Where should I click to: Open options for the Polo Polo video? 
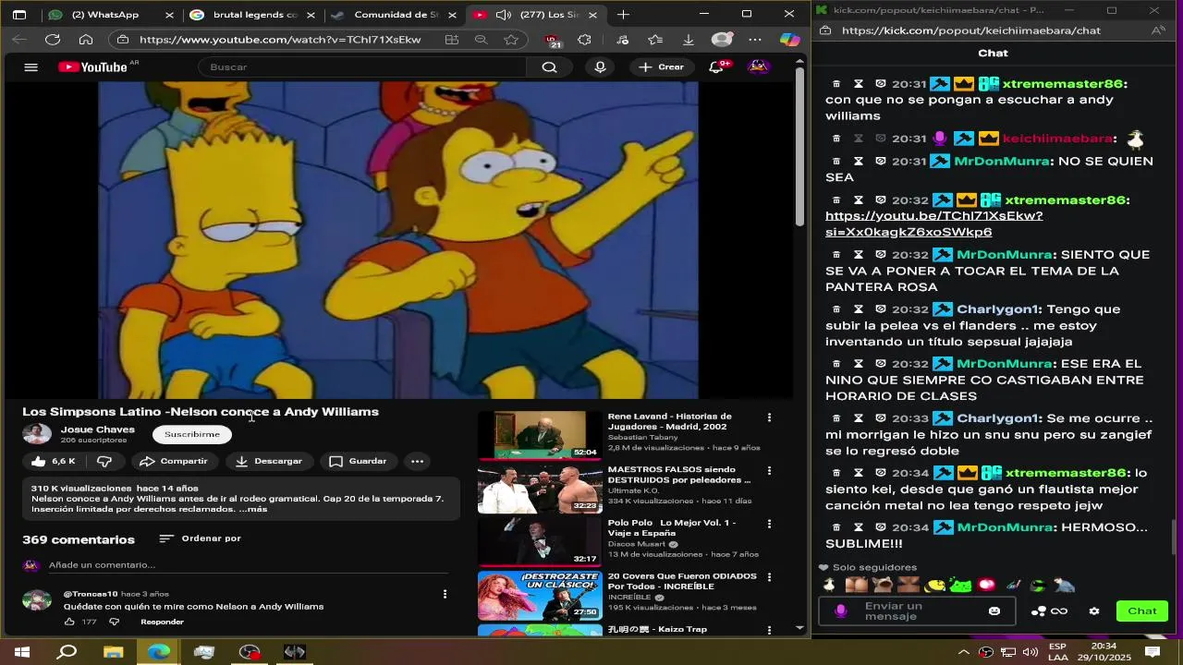(769, 524)
